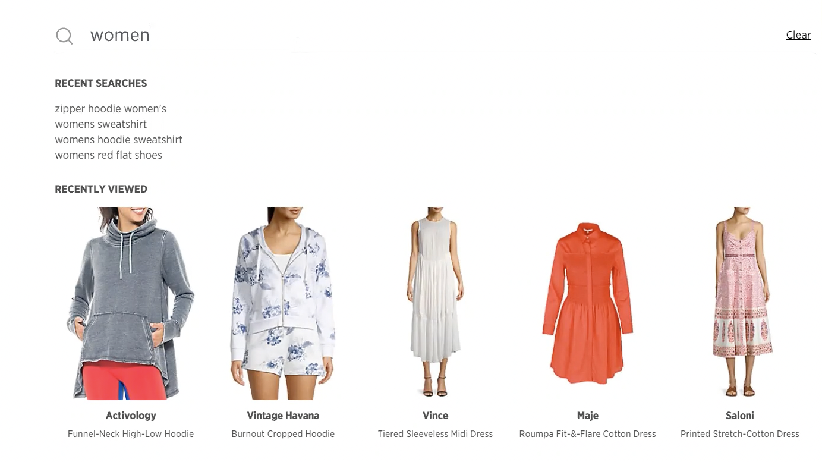Open "Burnout Cropped Hoodie" product title
The image size is (822, 462).
[283, 434]
